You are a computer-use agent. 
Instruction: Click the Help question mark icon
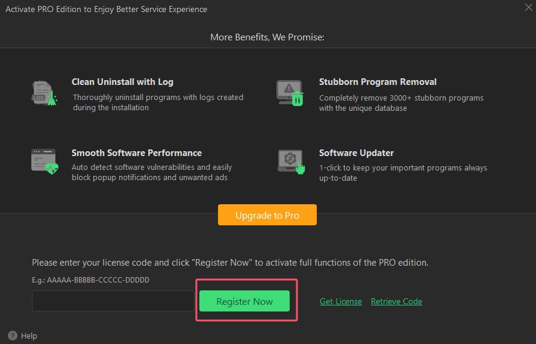[12, 336]
